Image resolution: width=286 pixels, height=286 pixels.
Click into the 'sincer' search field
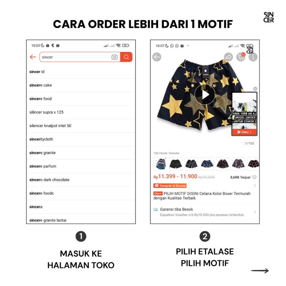pyautogui.click(x=76, y=57)
